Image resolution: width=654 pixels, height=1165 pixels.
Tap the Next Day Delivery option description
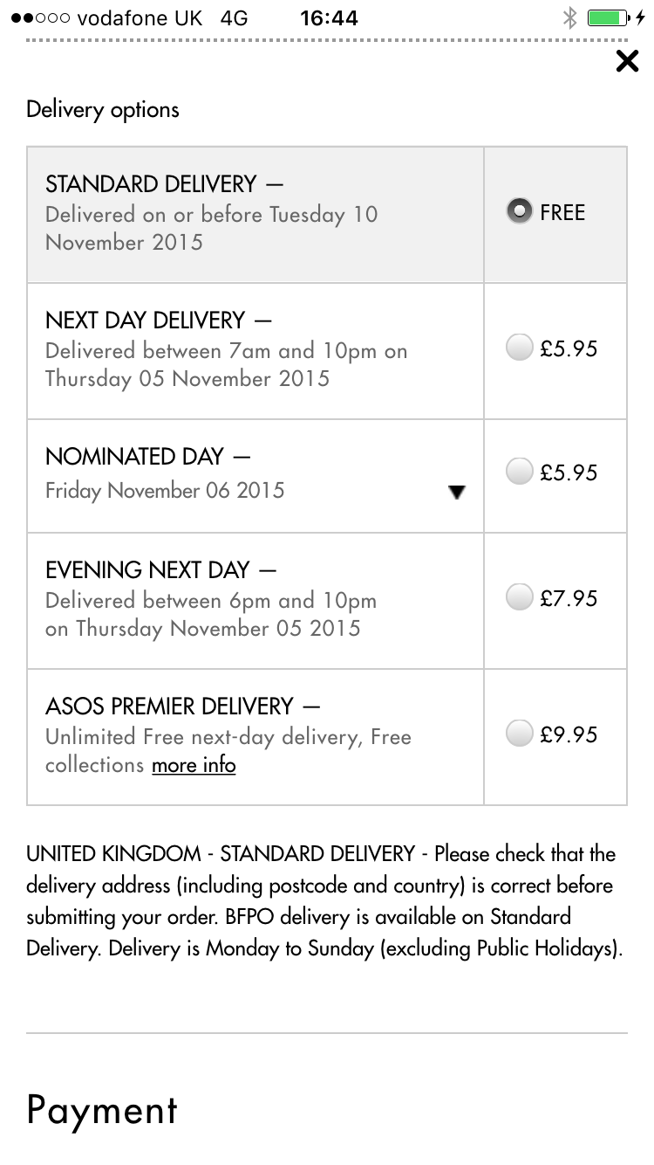coord(226,365)
